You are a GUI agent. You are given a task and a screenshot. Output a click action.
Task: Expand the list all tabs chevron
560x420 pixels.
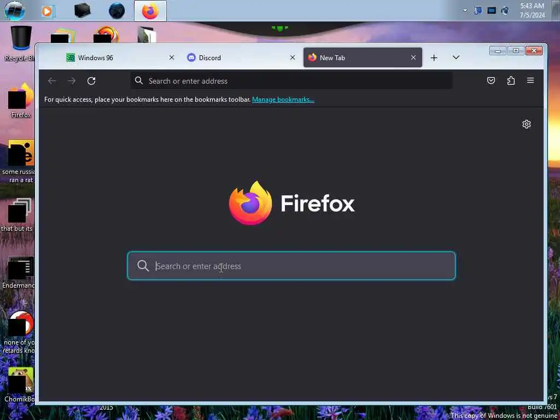[456, 57]
